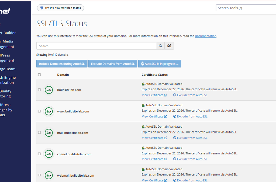
Task: Click Try the new Meridian theme button
Action: [60, 8]
